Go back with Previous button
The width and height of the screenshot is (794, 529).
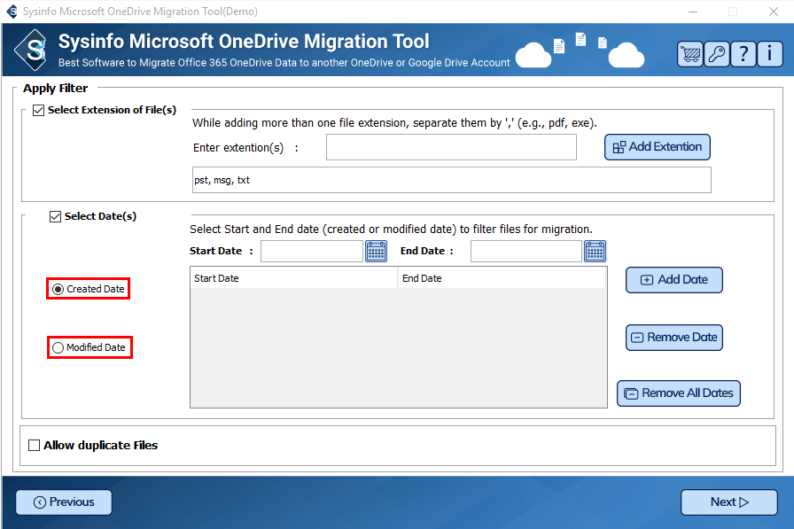[x=64, y=502]
